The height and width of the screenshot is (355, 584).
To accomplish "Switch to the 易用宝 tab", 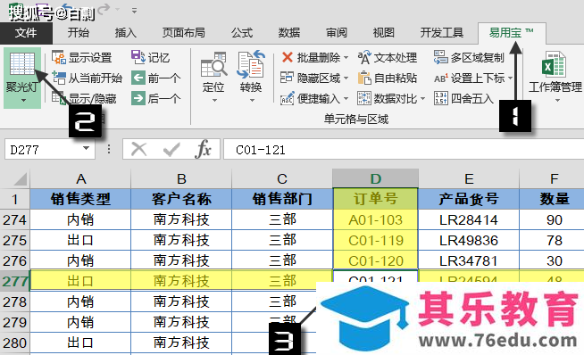I will [x=512, y=33].
